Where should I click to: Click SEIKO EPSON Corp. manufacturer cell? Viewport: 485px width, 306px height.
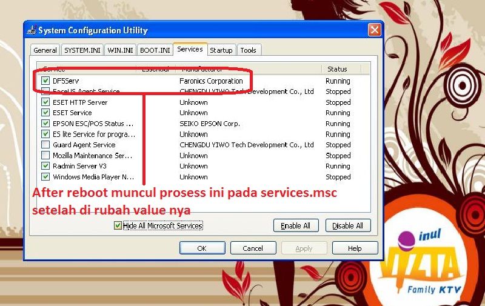(210, 124)
